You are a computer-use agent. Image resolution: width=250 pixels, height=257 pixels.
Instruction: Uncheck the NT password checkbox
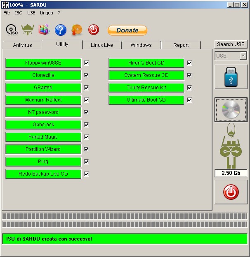(x=86, y=112)
